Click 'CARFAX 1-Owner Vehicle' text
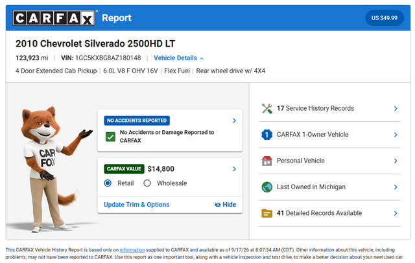 click(x=313, y=135)
